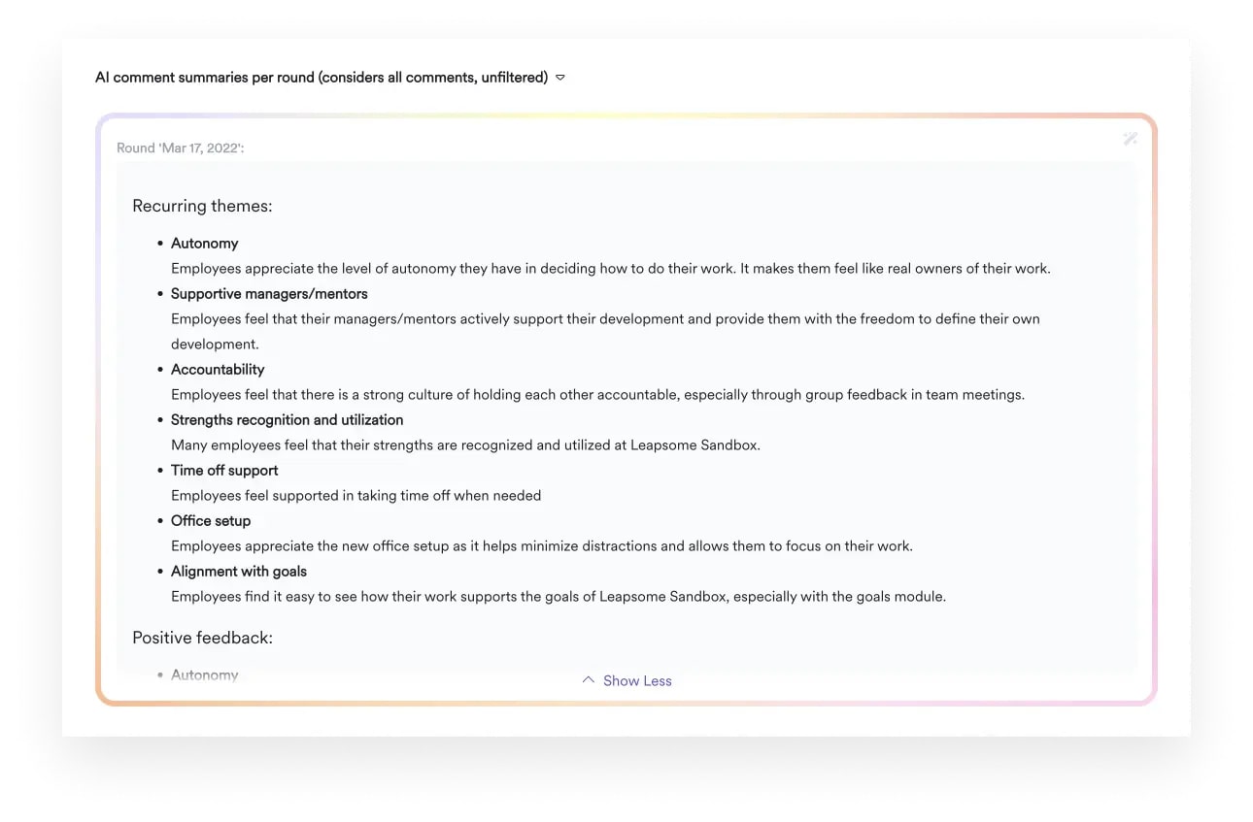
Task: Click the Supportive managers/mentors theme
Action: pos(269,293)
